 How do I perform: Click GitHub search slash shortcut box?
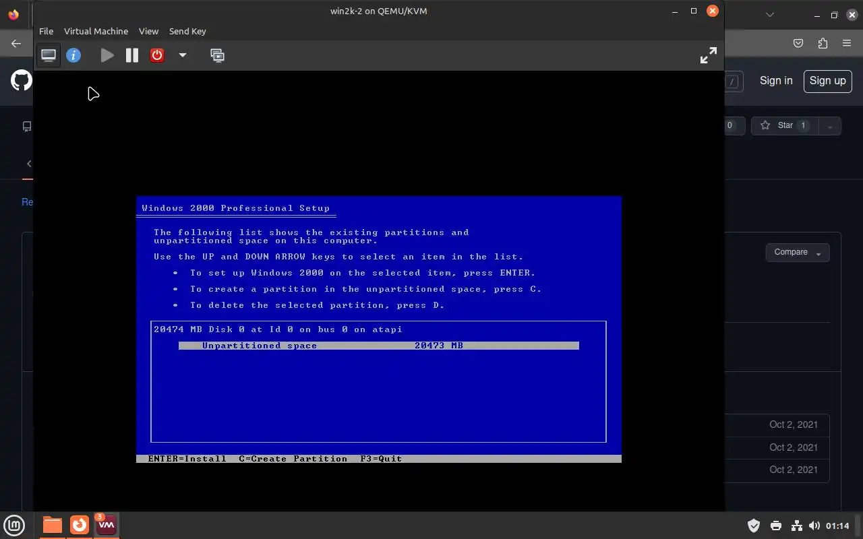732,82
